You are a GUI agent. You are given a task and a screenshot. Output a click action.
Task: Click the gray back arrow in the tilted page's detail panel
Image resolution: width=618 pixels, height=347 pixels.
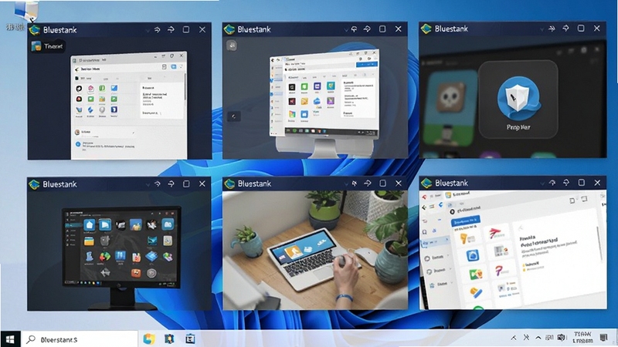click(x=520, y=227)
